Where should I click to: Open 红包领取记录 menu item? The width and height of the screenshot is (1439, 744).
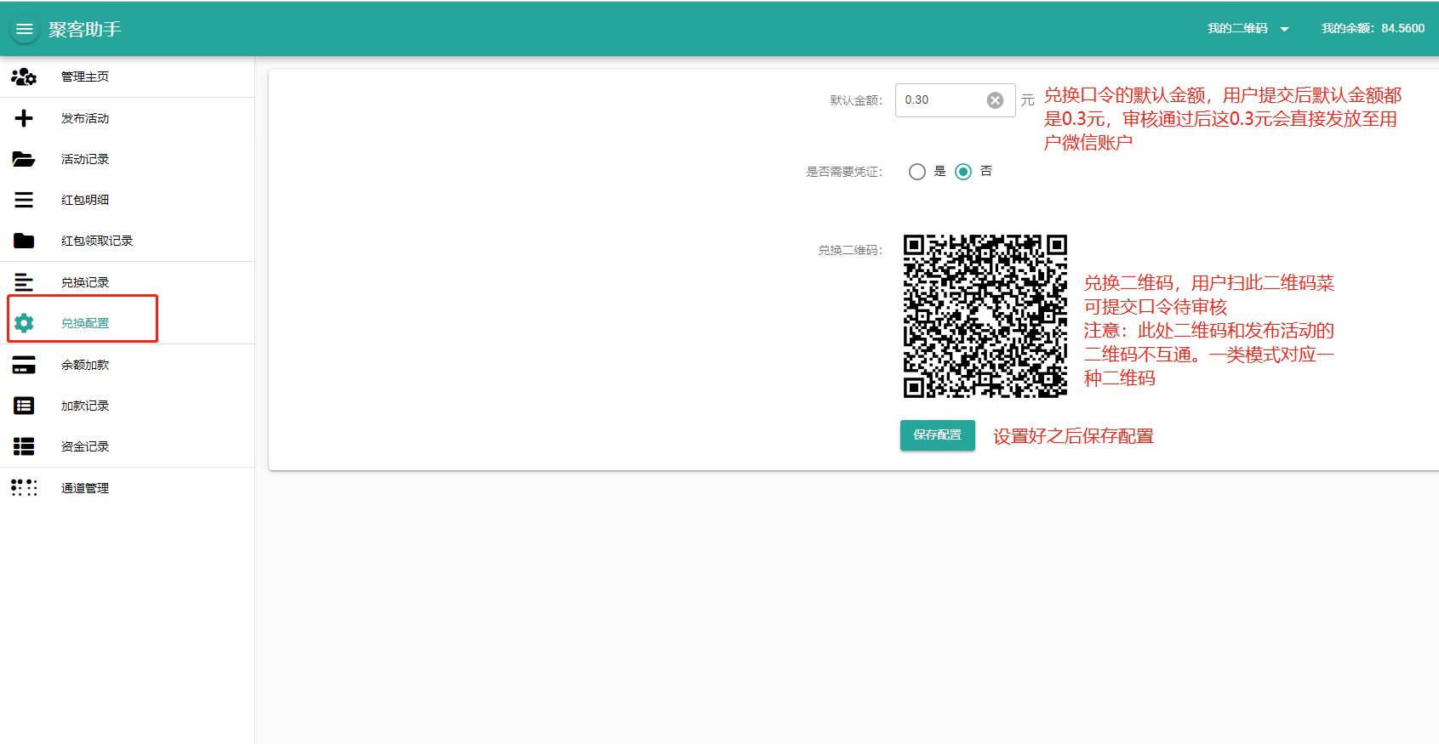pos(128,241)
